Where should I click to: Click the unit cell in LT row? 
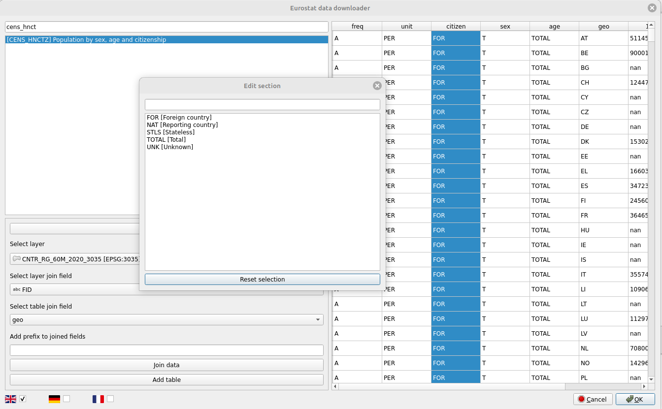pos(406,304)
